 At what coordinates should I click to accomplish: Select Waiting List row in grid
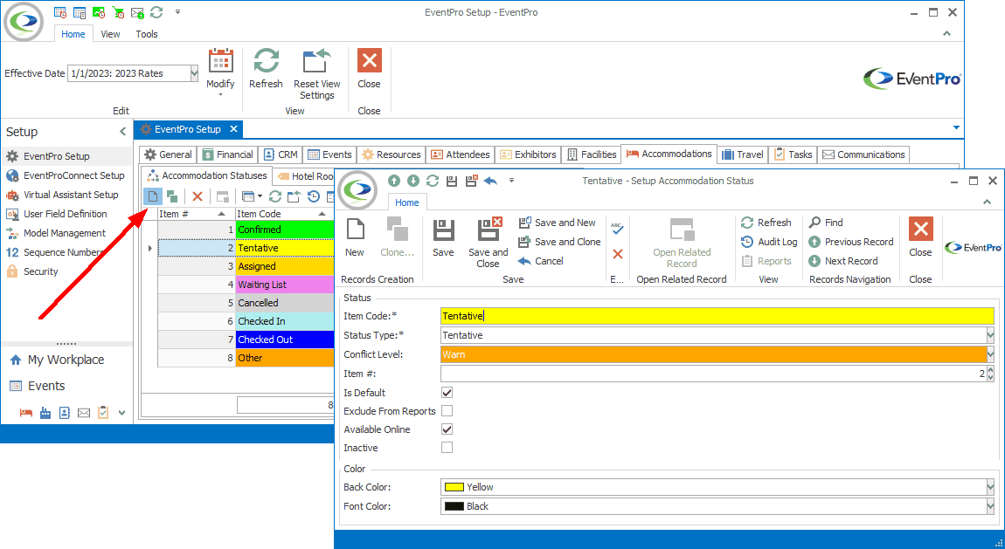pyautogui.click(x=246, y=285)
